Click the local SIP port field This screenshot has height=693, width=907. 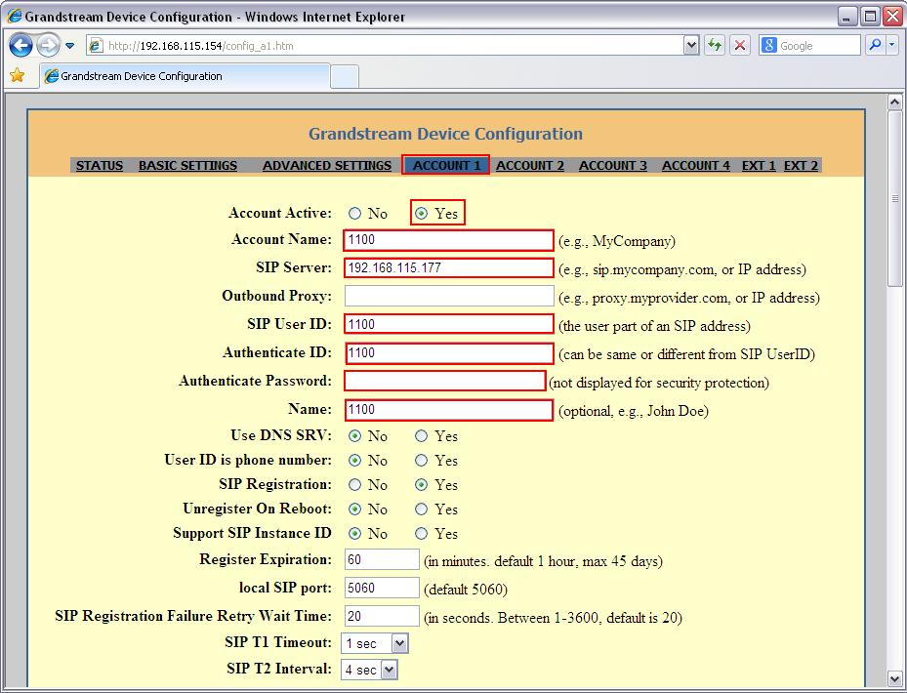(x=382, y=588)
